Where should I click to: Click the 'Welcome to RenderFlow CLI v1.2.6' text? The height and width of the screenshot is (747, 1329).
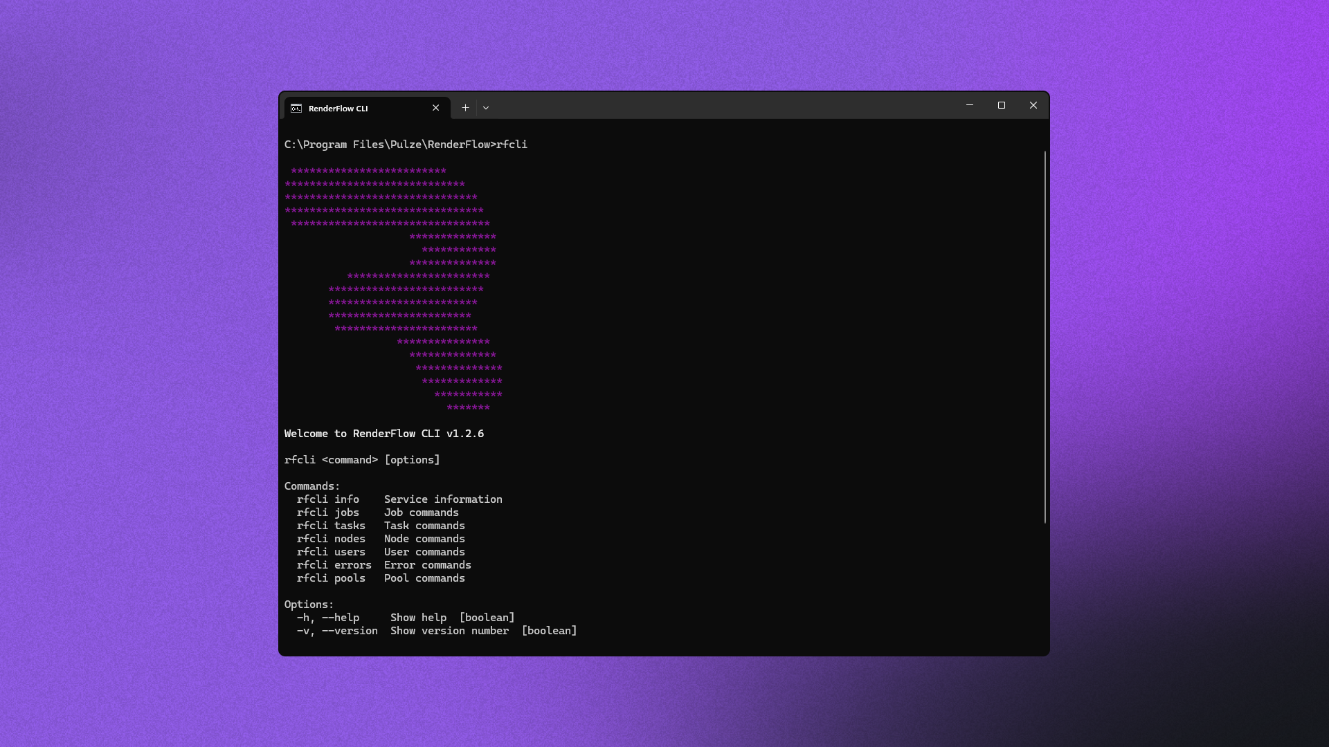[x=384, y=434]
